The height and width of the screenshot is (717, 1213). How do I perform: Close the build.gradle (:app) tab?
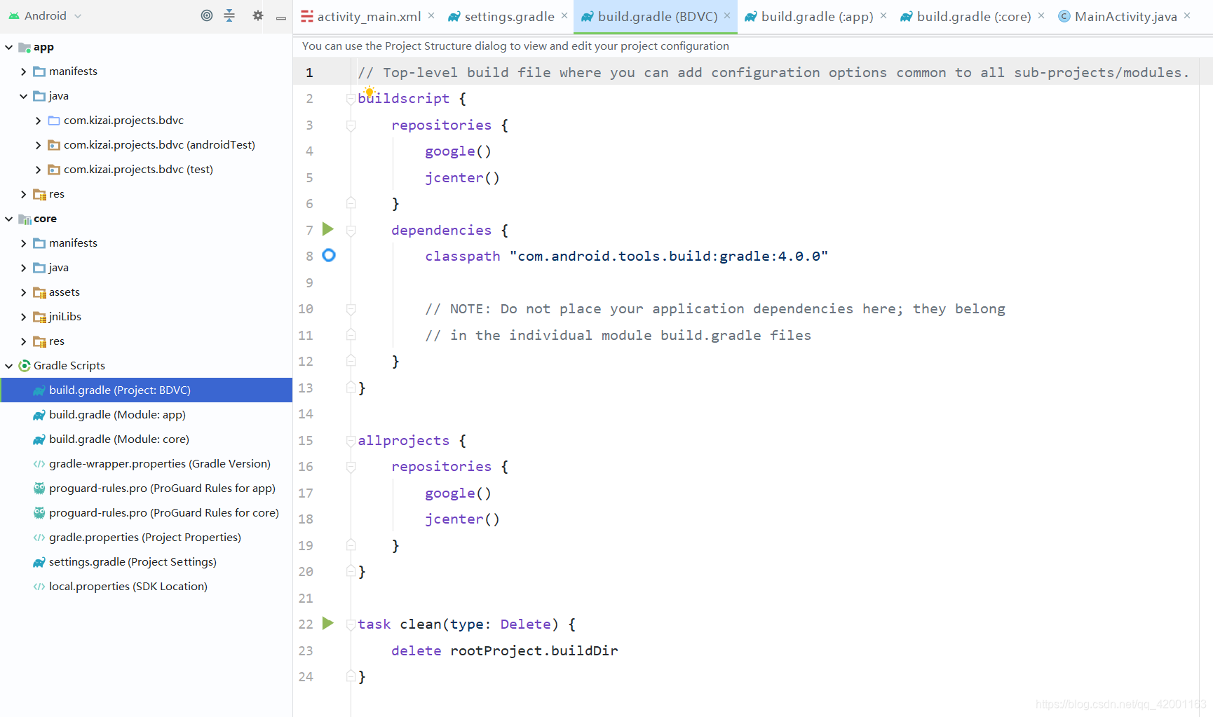coord(883,15)
